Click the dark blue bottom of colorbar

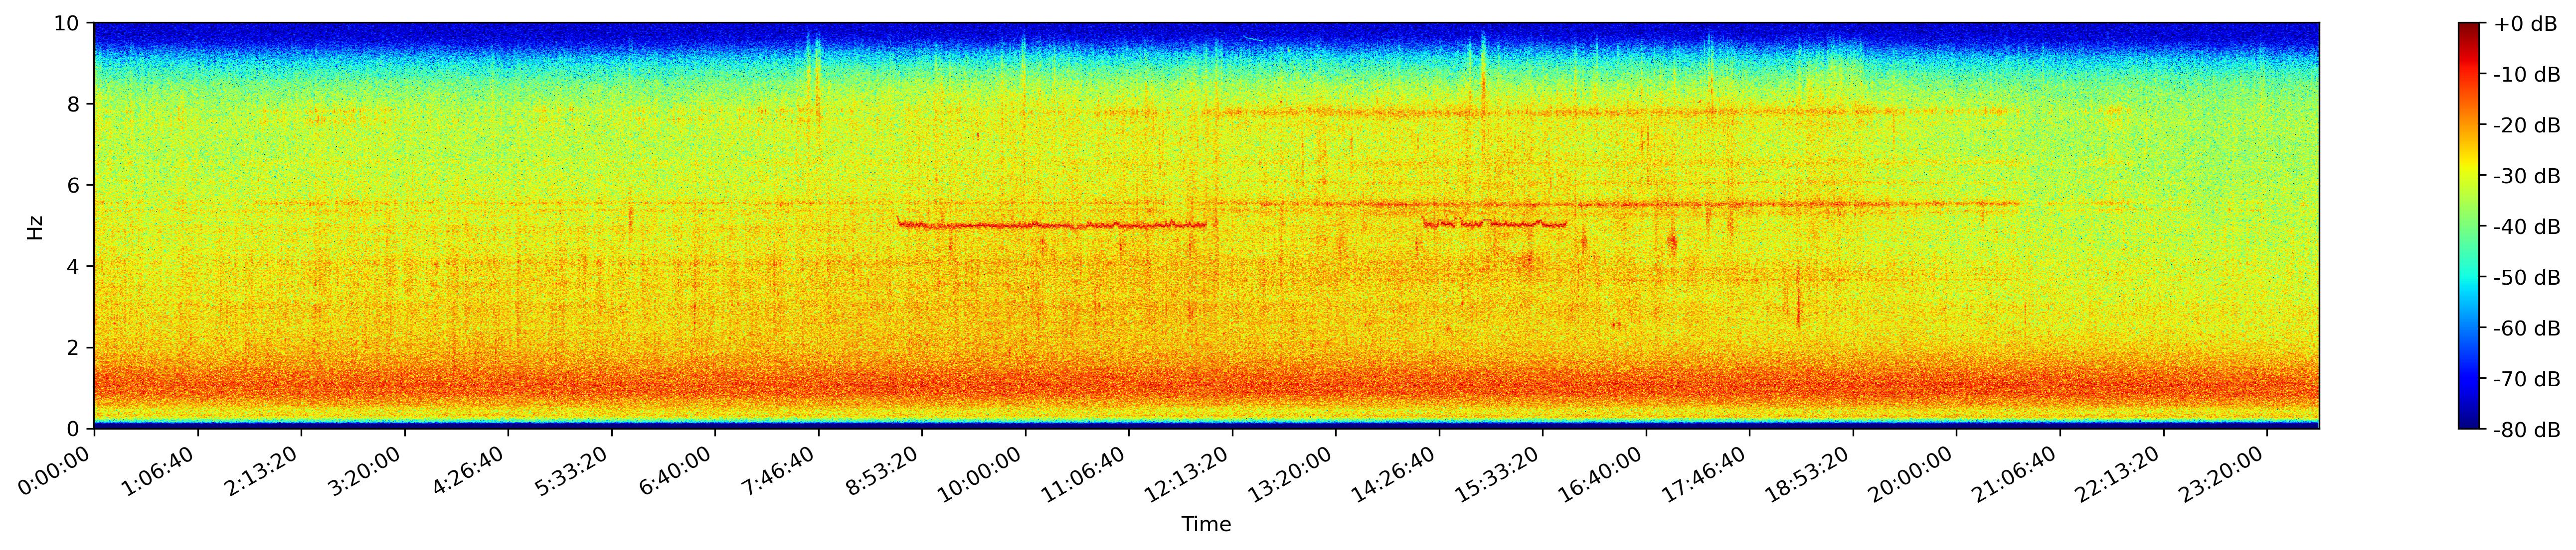pyautogui.click(x=2469, y=424)
